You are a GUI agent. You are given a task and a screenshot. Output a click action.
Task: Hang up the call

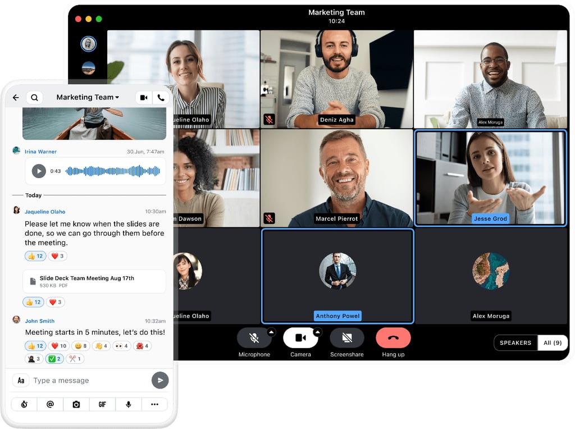pos(393,338)
